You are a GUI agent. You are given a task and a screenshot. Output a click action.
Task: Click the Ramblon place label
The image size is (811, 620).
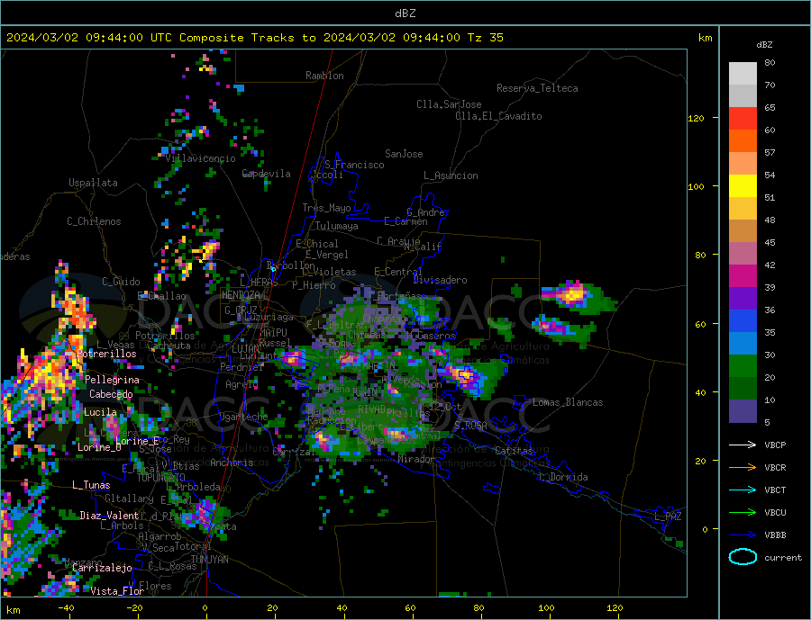(x=324, y=76)
